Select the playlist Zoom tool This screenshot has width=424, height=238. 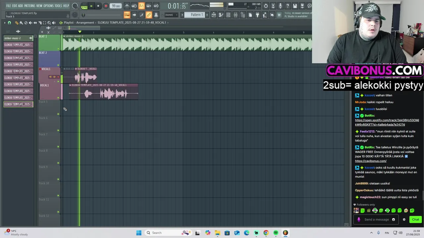(49, 22)
